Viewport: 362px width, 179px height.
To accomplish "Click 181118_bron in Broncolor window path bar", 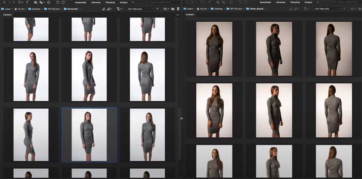I will point(52,9).
